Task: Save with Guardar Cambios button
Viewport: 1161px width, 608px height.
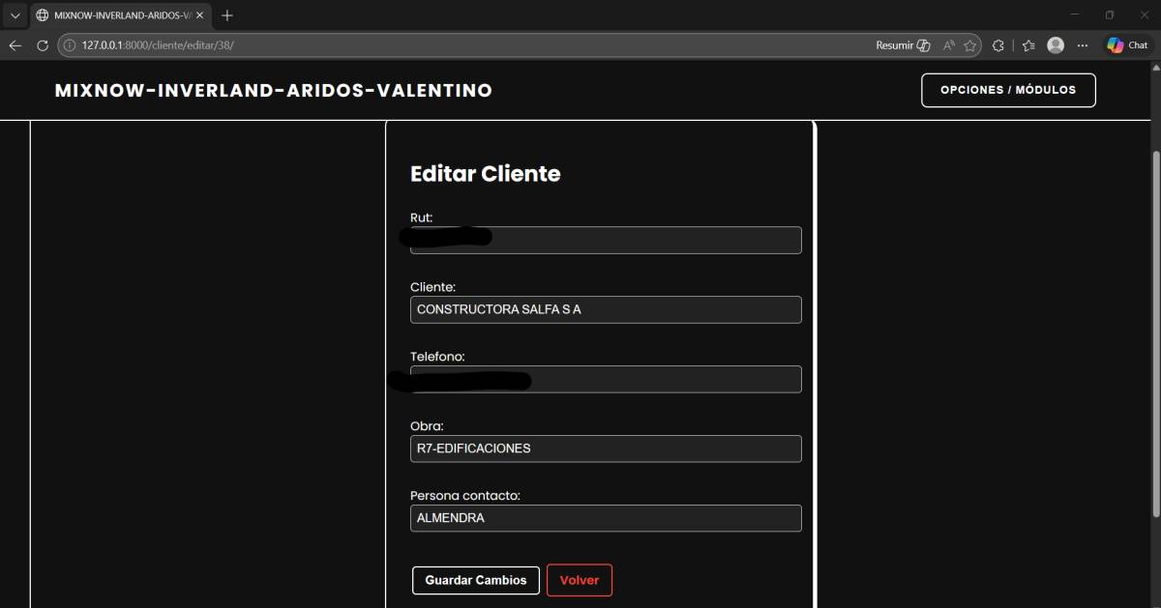Action: coord(476,580)
